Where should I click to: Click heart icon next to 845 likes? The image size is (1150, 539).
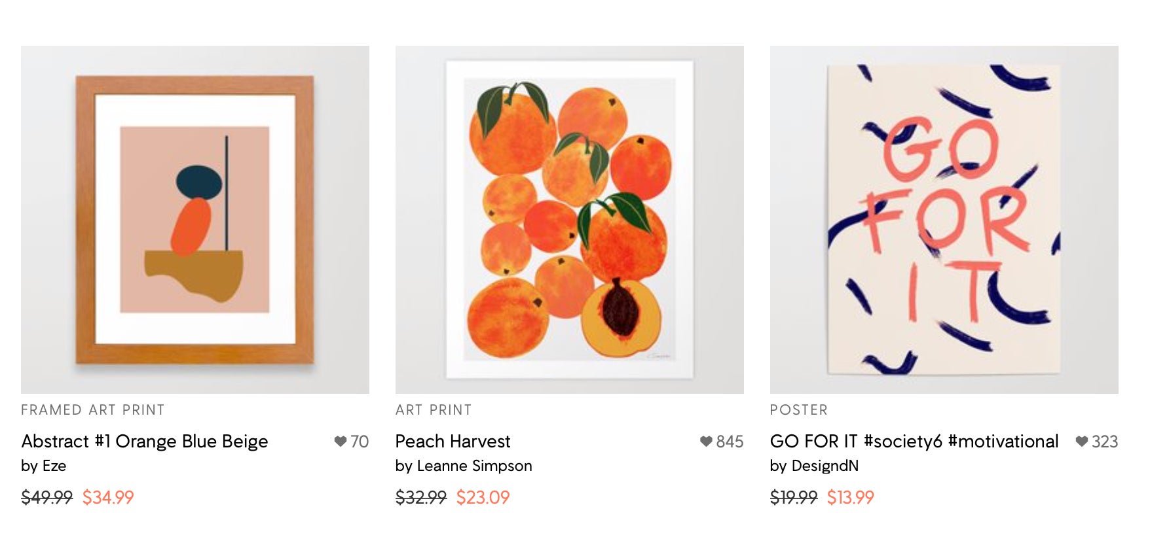pos(706,442)
